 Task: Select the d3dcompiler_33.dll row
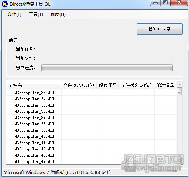pos(92,93)
